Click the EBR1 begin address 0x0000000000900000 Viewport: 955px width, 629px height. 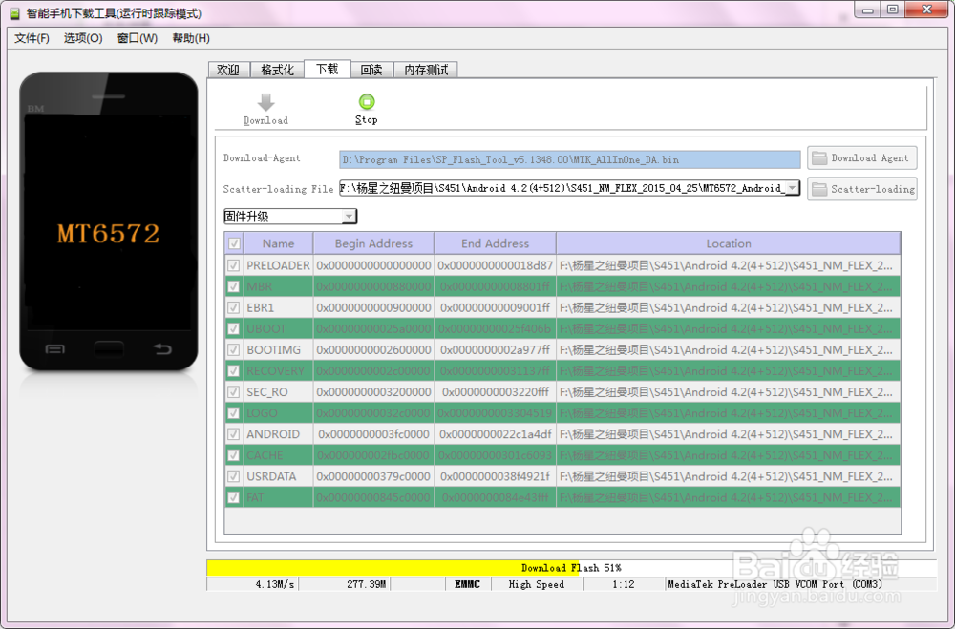click(x=373, y=307)
